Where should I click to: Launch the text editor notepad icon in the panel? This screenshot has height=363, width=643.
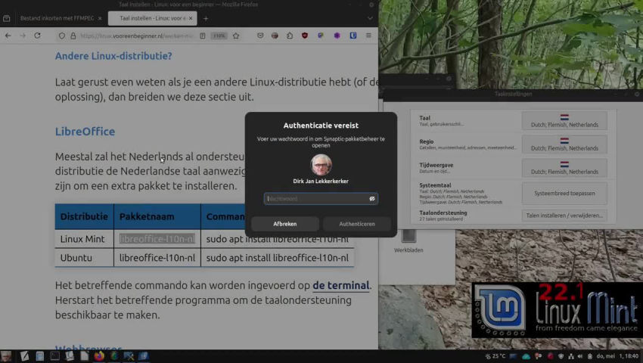[25, 356]
